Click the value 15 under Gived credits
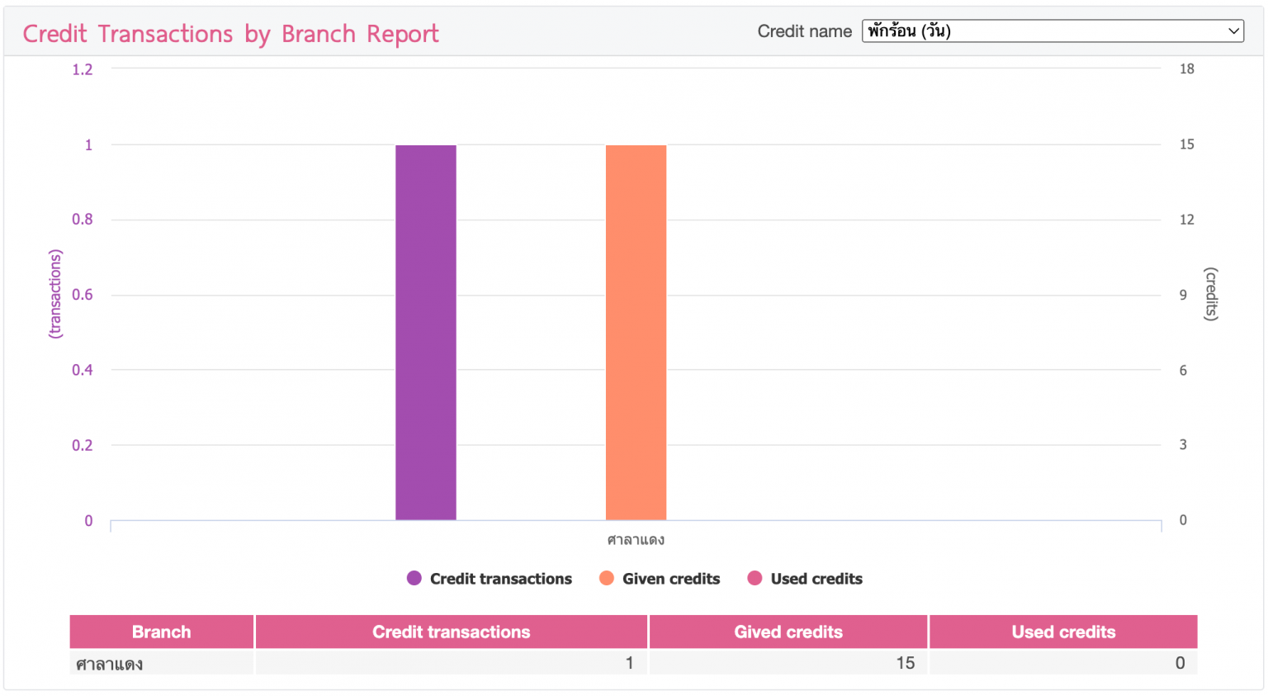This screenshot has height=696, width=1268. click(906, 662)
